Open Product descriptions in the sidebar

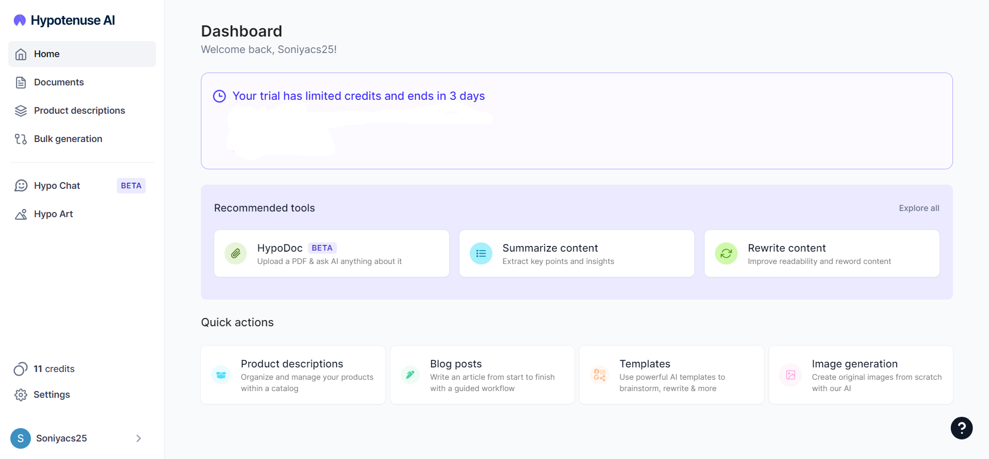tap(82, 111)
